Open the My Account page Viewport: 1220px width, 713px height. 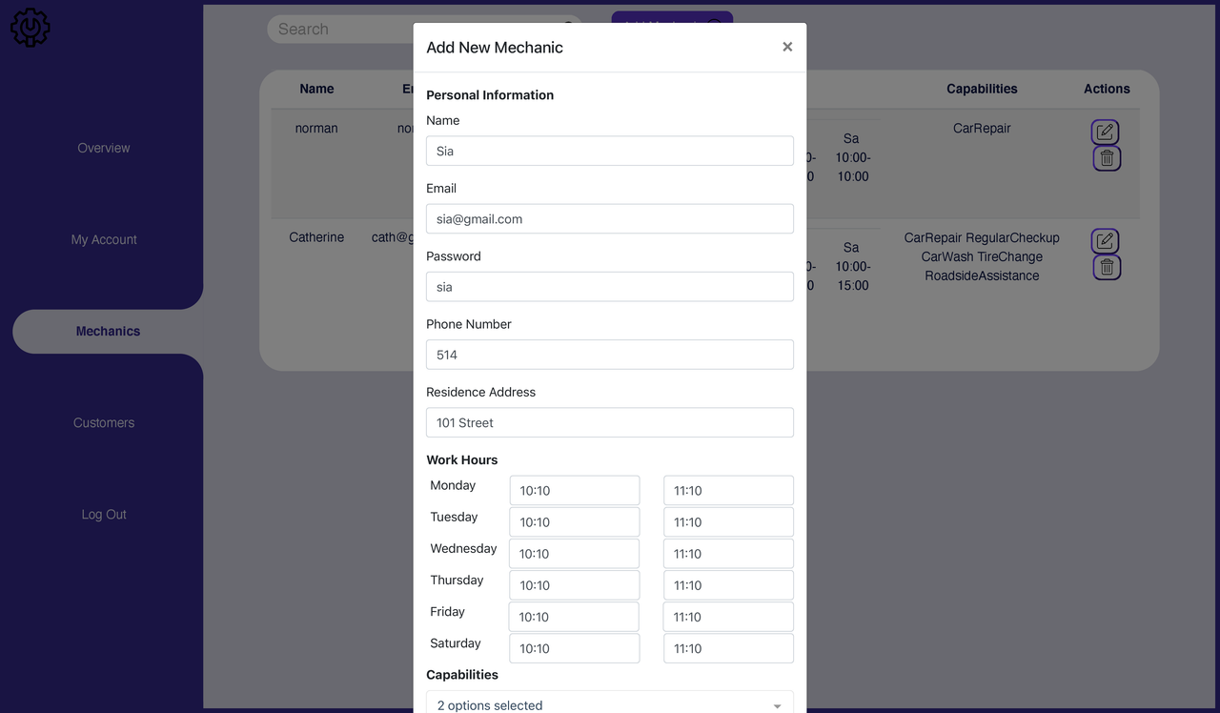point(103,239)
